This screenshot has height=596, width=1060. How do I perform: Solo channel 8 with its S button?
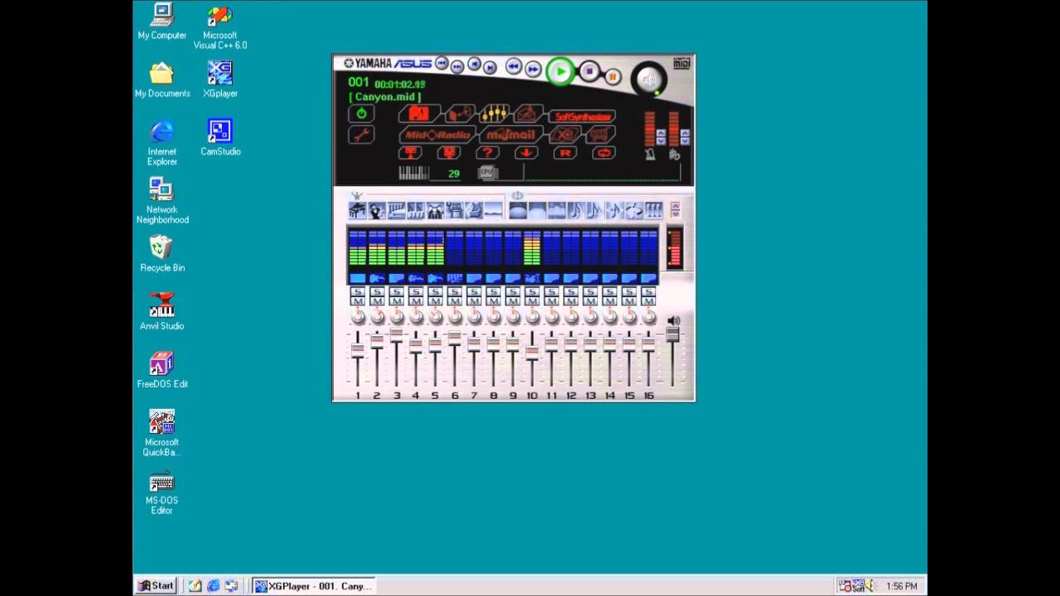click(x=494, y=291)
